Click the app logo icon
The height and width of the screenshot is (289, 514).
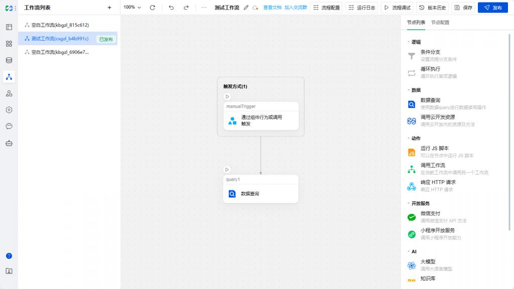point(9,8)
